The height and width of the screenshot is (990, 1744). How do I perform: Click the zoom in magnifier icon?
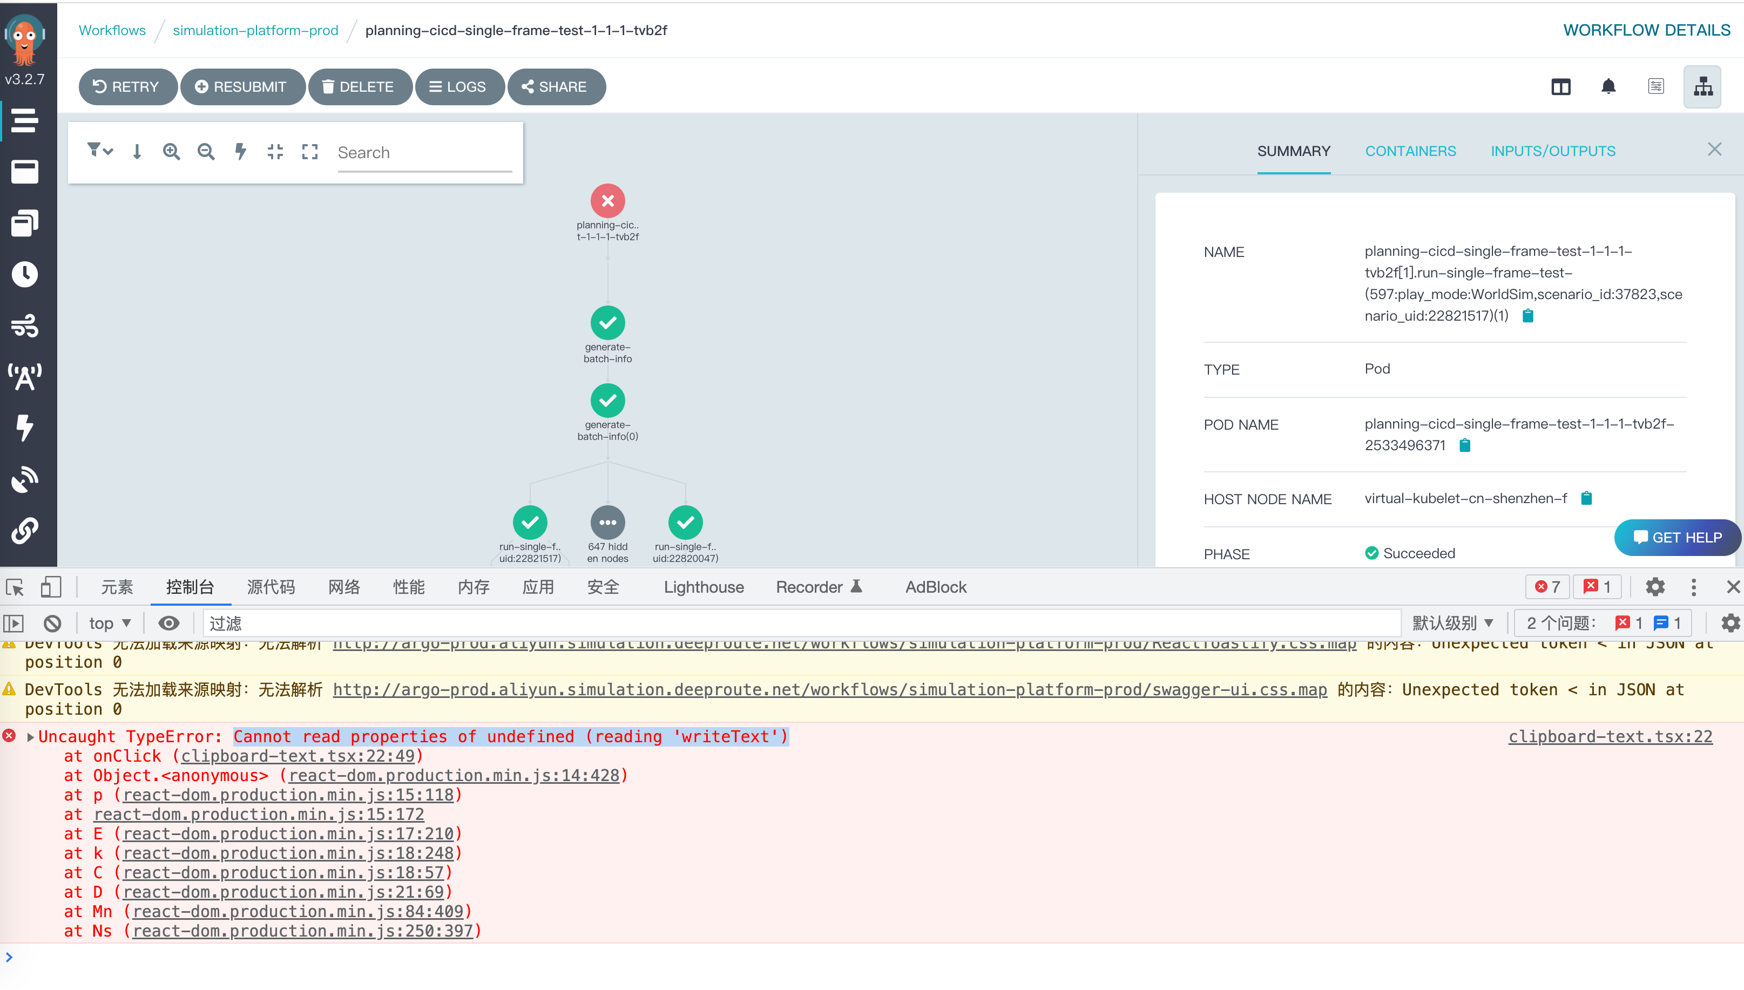click(x=171, y=152)
